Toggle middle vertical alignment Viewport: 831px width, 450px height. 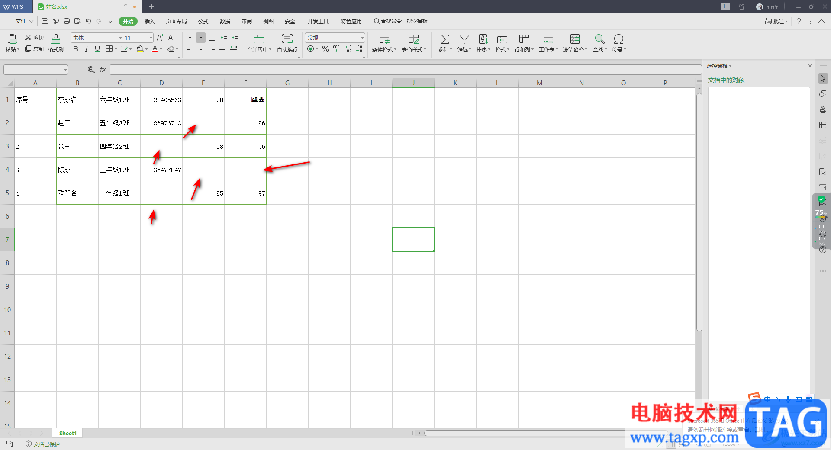click(x=201, y=38)
